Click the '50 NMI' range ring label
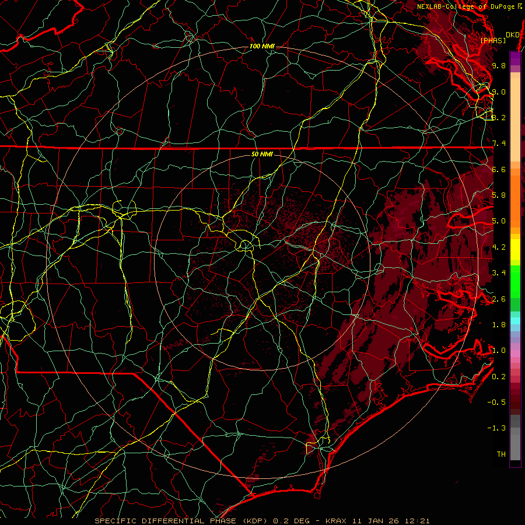 coord(262,154)
